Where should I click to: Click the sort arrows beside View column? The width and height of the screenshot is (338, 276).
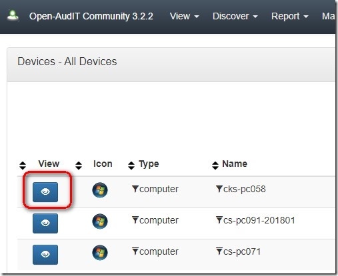pyautogui.click(x=23, y=166)
